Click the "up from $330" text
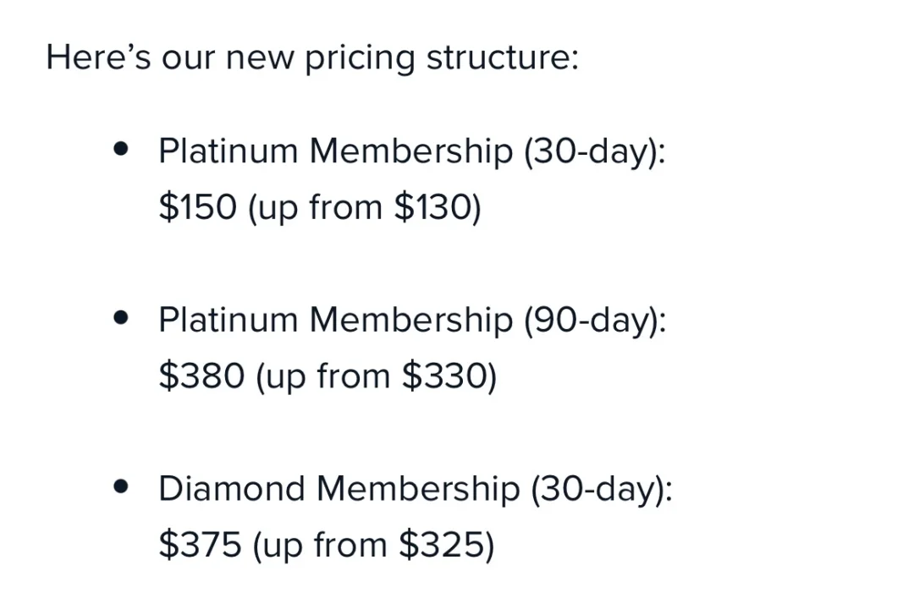914x609 pixels. [376, 377]
